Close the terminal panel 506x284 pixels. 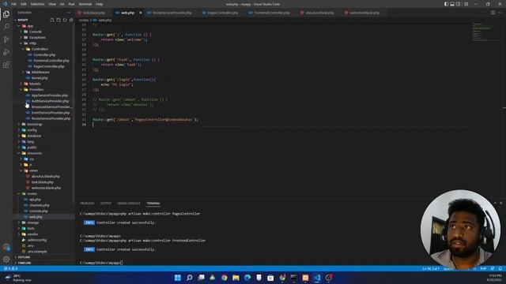coord(500,204)
